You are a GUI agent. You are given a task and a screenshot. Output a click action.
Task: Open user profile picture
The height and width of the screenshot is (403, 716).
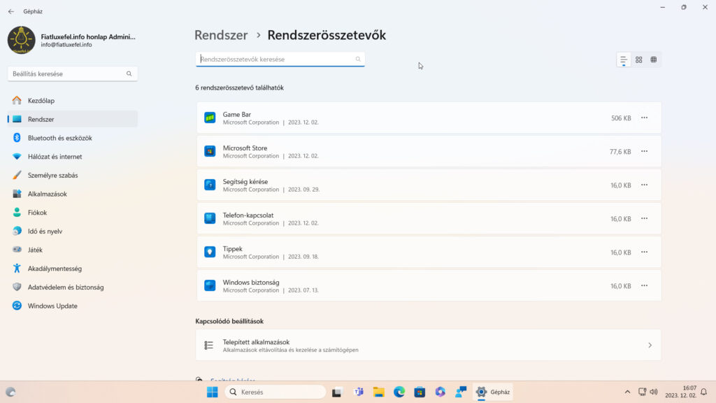pos(21,40)
